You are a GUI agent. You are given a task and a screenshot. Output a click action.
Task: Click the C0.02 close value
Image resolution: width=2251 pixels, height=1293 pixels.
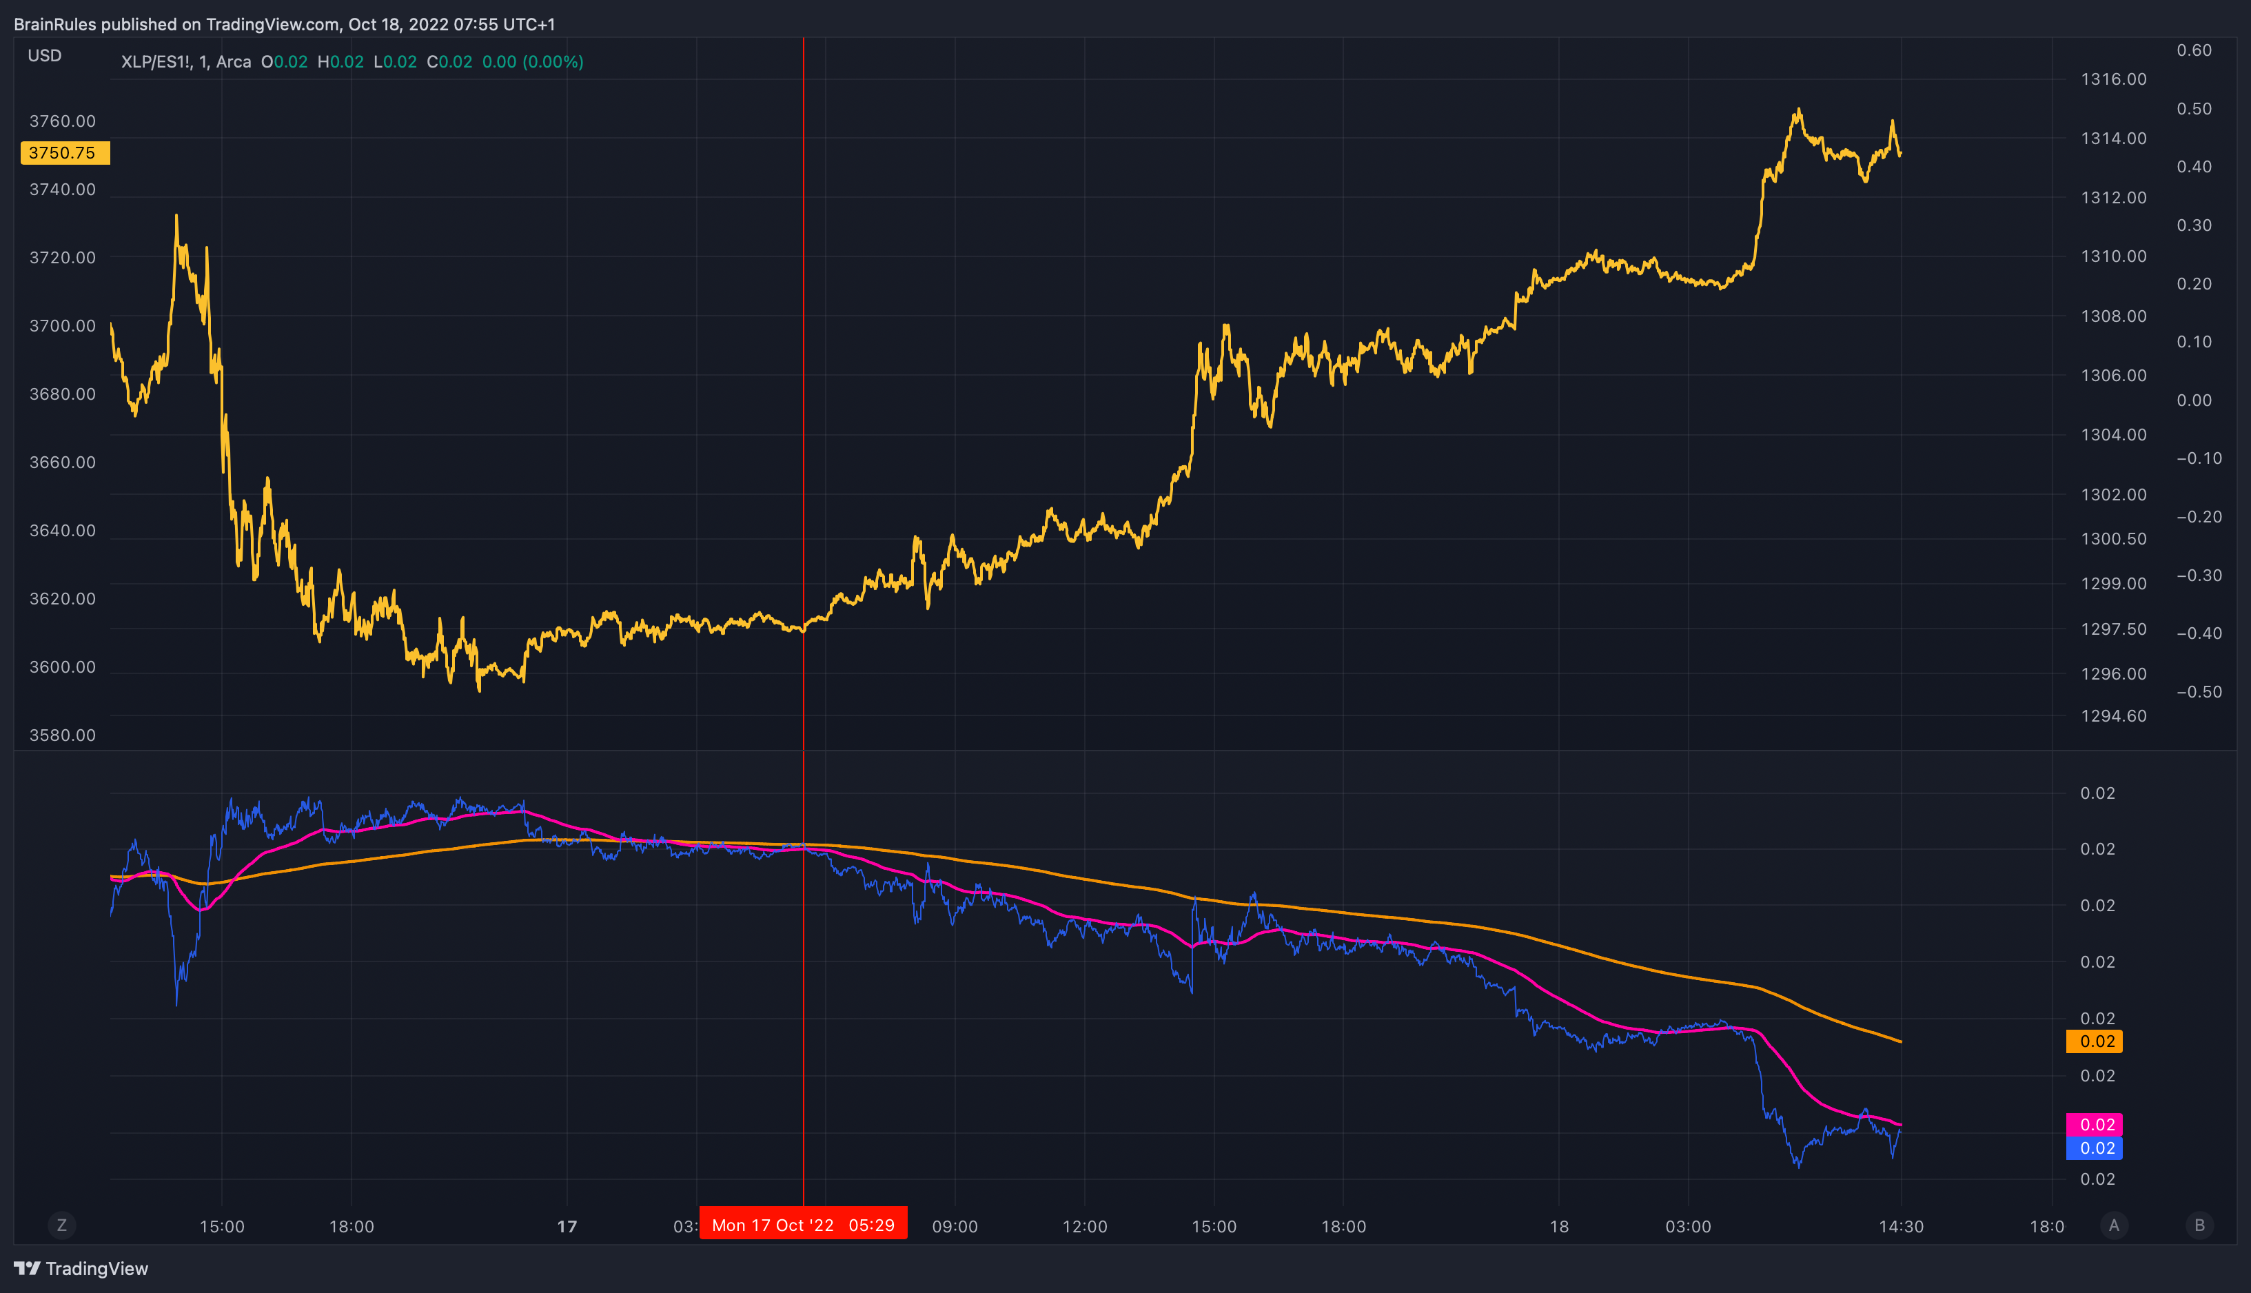point(449,61)
